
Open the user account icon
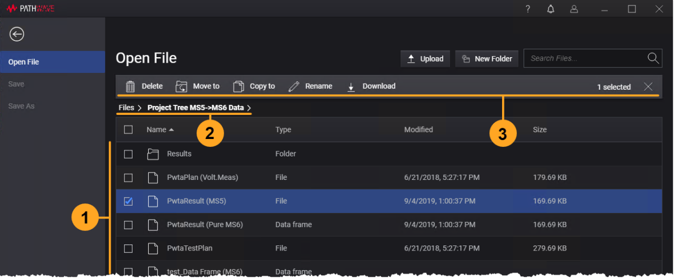pos(573,9)
